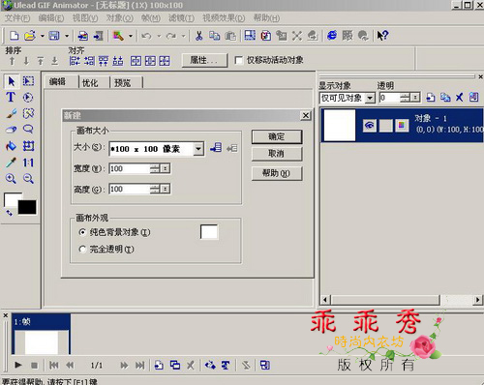Toggle visibility eye of object 1

click(x=370, y=125)
